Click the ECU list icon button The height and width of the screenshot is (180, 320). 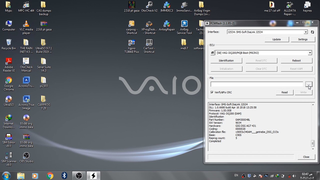[x=212, y=53]
